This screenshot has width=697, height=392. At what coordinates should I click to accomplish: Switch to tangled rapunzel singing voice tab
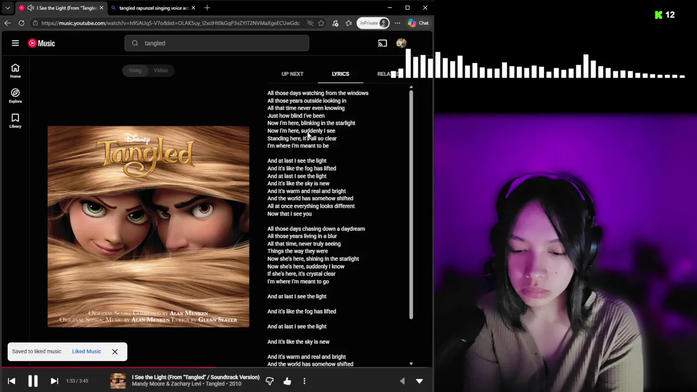click(154, 8)
